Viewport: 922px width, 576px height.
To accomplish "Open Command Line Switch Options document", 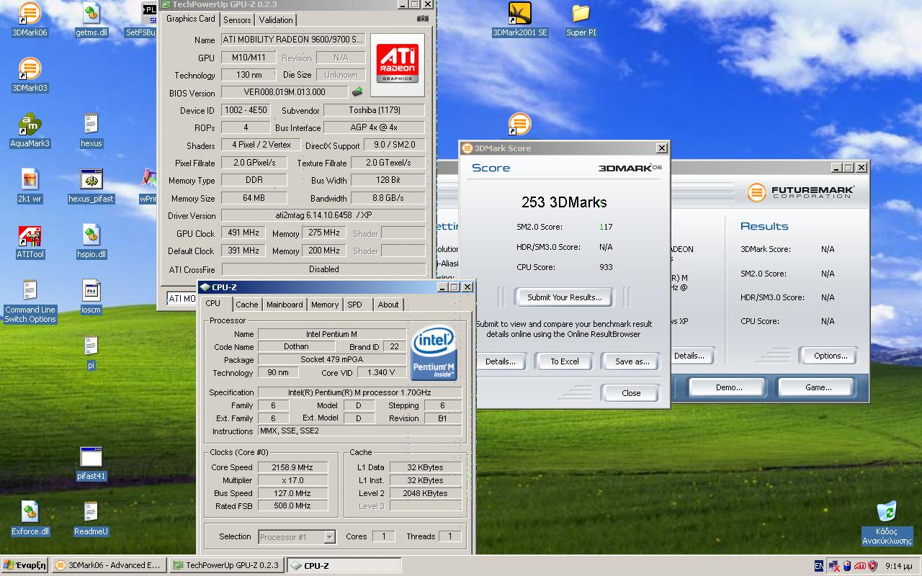I will [30, 302].
